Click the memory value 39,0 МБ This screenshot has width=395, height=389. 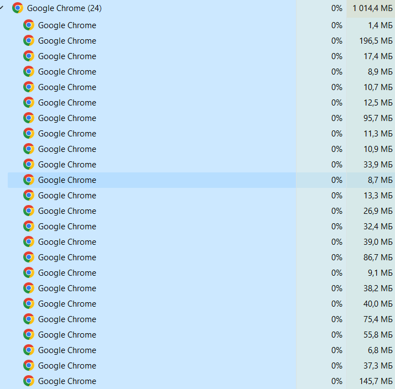click(378, 242)
